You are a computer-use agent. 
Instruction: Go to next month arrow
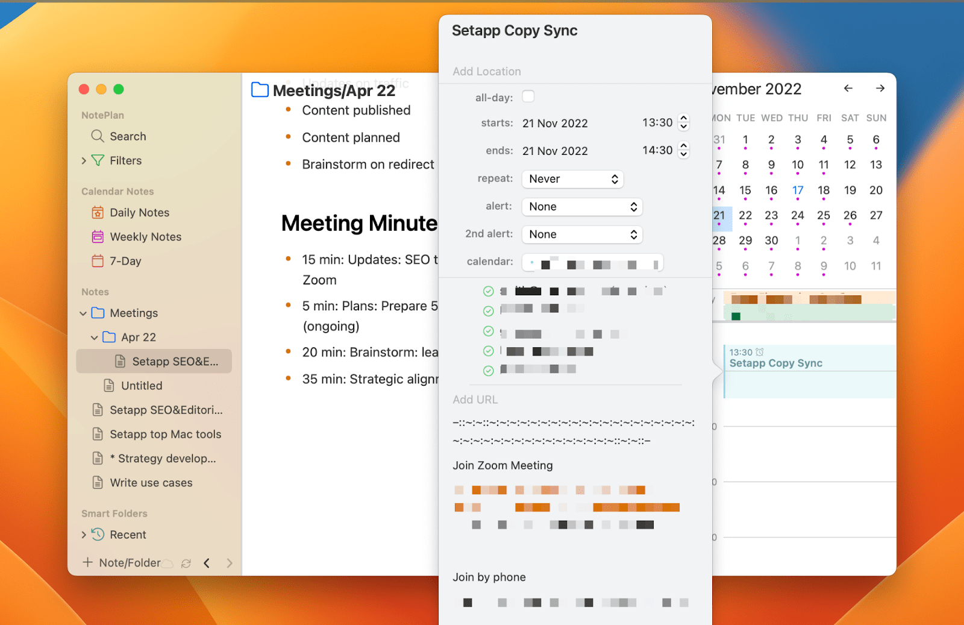point(880,88)
